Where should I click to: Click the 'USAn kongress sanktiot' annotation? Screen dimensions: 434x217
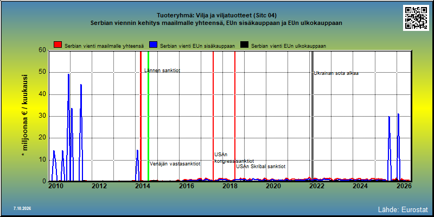coord(234,158)
